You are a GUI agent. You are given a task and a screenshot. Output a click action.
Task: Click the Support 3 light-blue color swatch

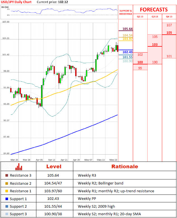[7, 214]
